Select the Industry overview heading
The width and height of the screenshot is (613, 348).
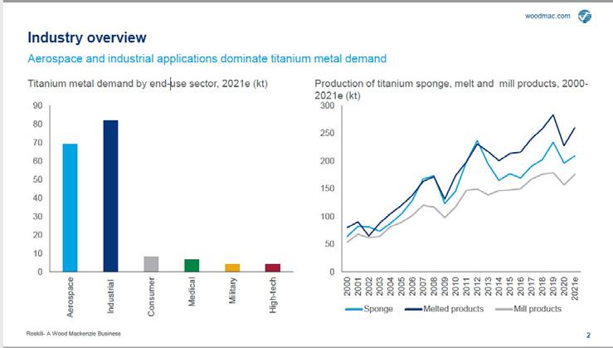[87, 37]
